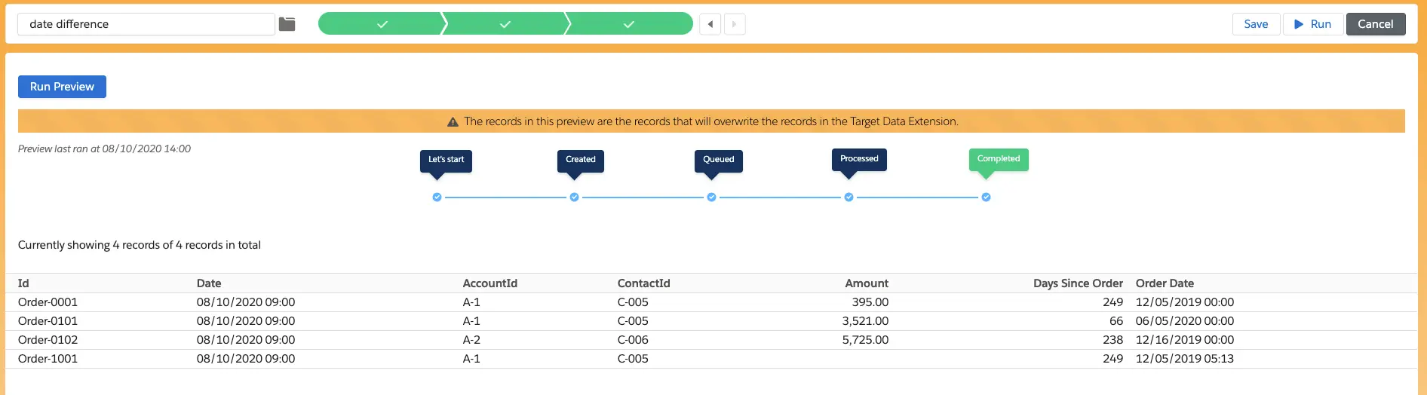
Task: Click the Created status marker
Action: click(580, 160)
